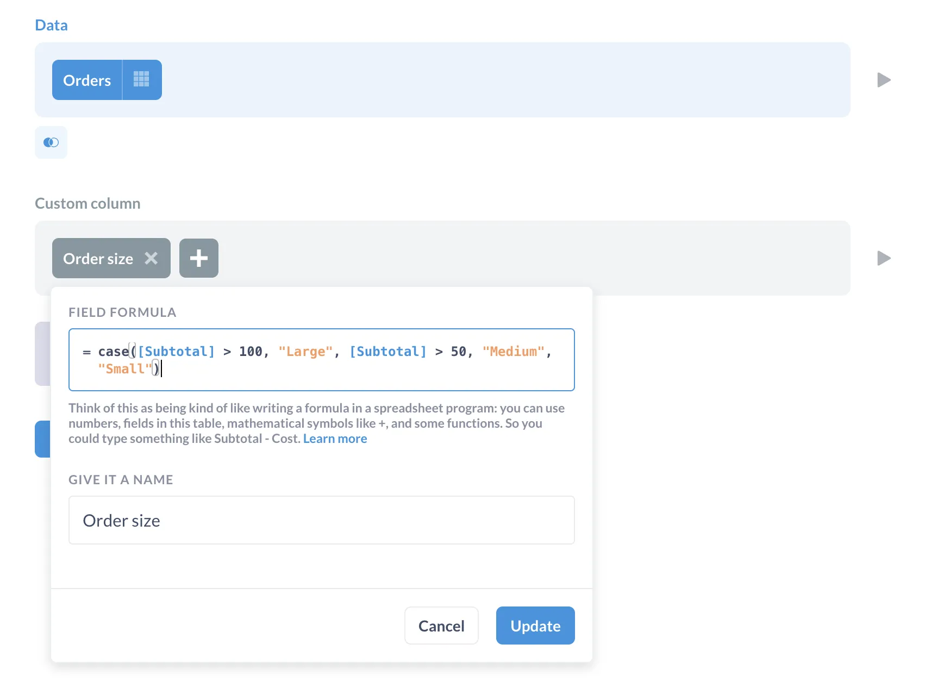Image resolution: width=925 pixels, height=688 pixels.
Task: Add another custom column with the plus icon
Action: point(198,258)
